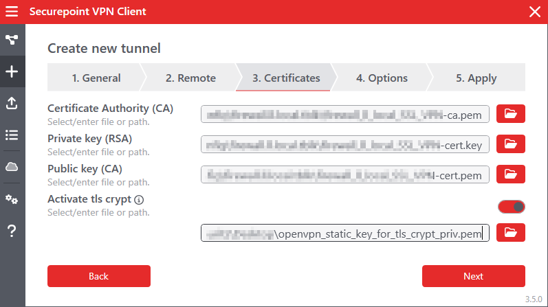Open settings gears icon in sidebar
Image resolution: width=548 pixels, height=307 pixels.
click(x=12, y=199)
